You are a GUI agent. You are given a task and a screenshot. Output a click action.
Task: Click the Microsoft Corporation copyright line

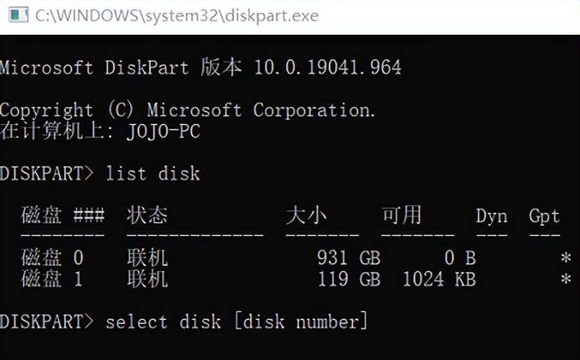(188, 110)
